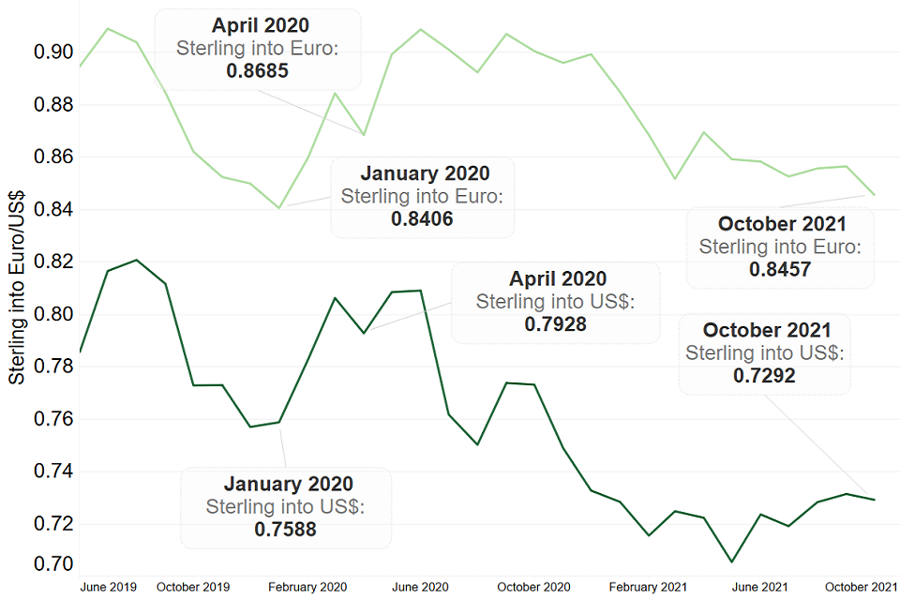Click the April 2020 US$ 0.7928 annotation
Screen dimensions: 900x600
click(x=556, y=302)
